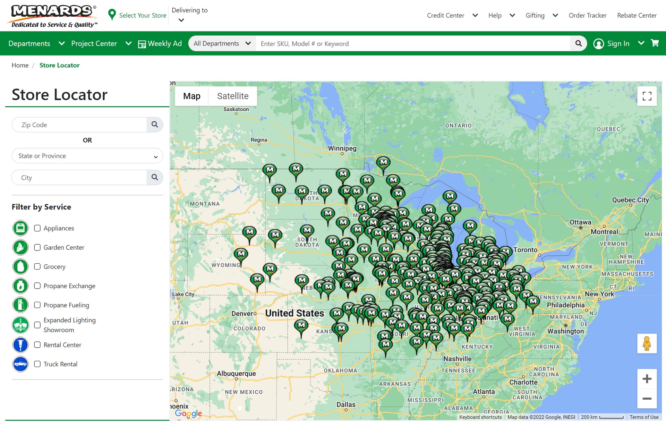Open the Weekly Ad page

tap(165, 43)
